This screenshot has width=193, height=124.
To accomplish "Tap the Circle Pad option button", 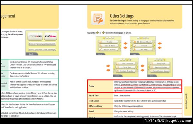I will (125, 67).
